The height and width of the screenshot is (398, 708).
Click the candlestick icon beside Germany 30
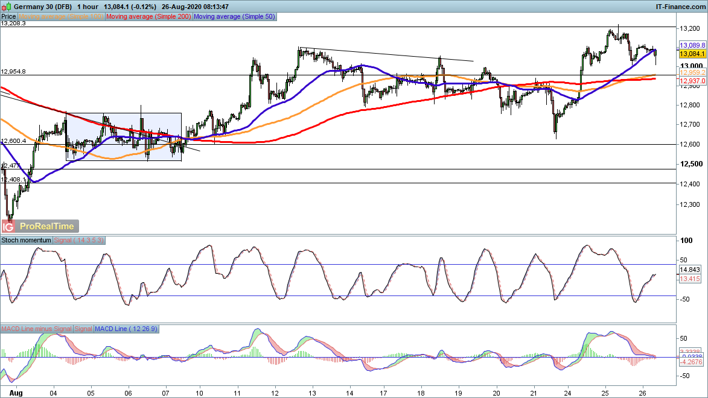(x=5, y=5)
